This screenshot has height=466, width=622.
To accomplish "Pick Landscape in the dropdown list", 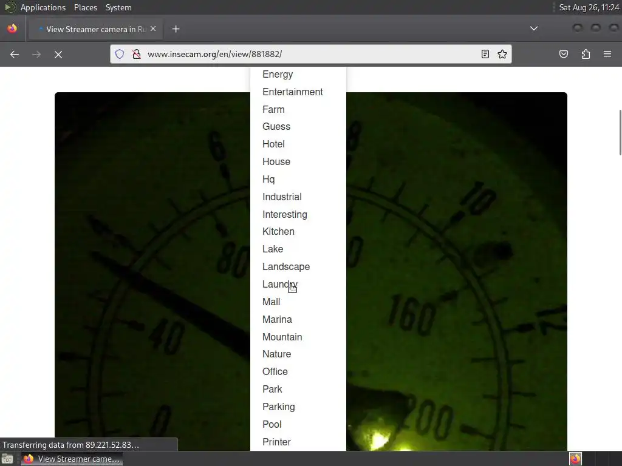I will (285, 267).
